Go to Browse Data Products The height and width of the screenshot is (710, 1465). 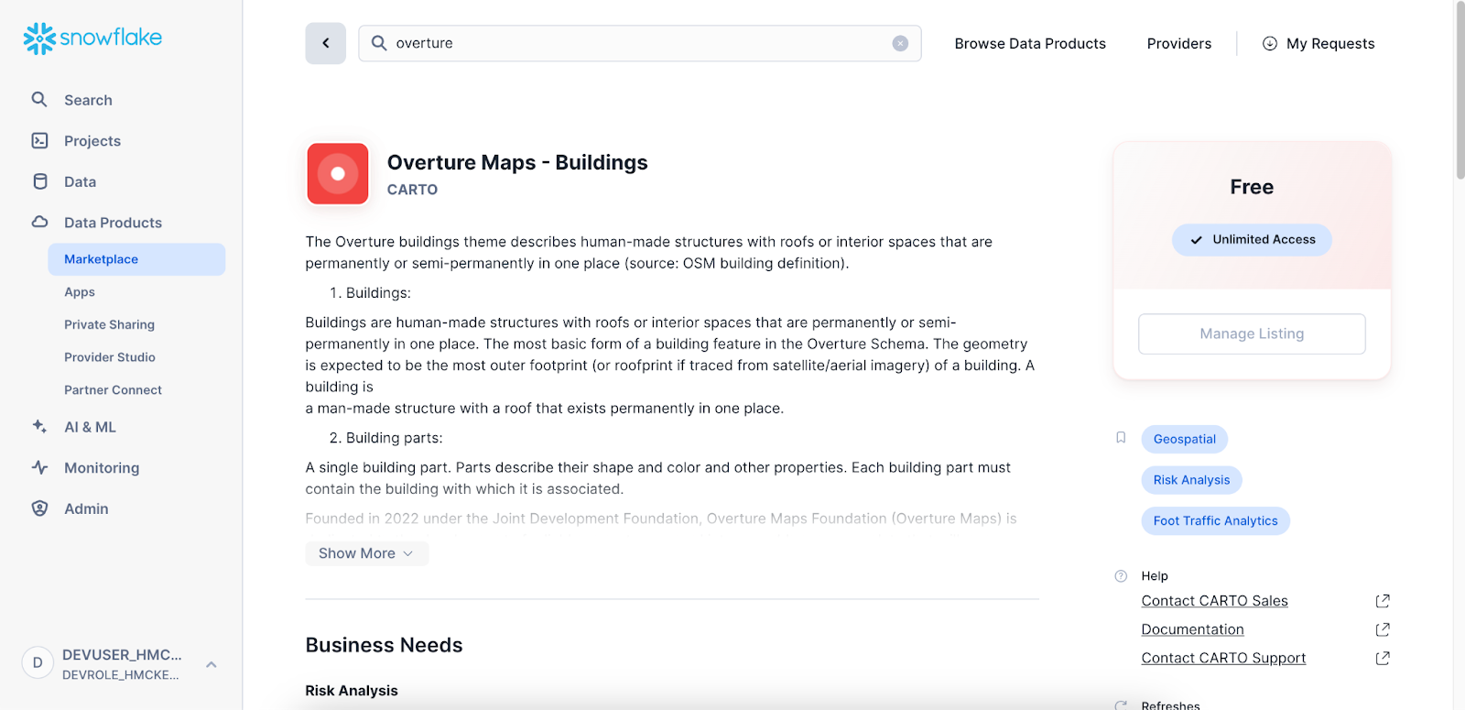point(1030,43)
